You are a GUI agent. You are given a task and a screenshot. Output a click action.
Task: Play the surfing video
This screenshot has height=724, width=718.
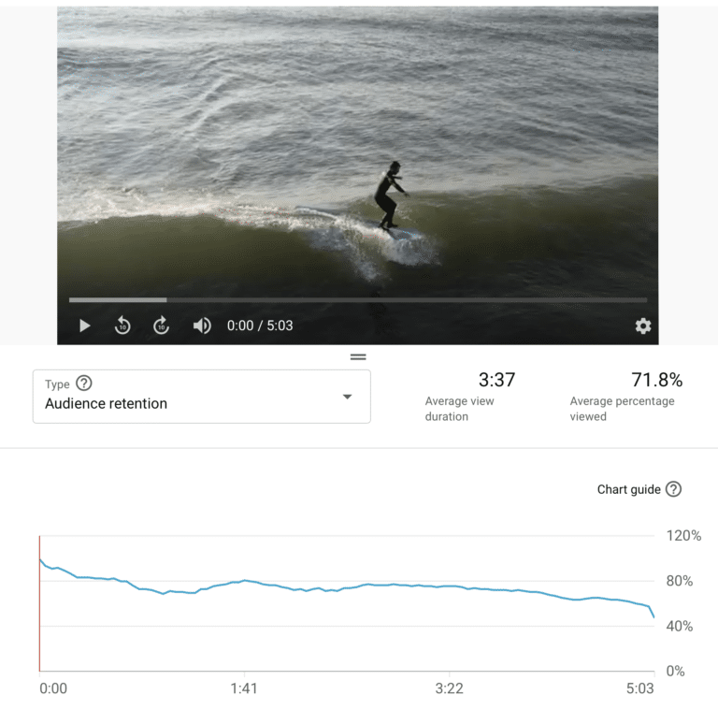pyautogui.click(x=84, y=326)
